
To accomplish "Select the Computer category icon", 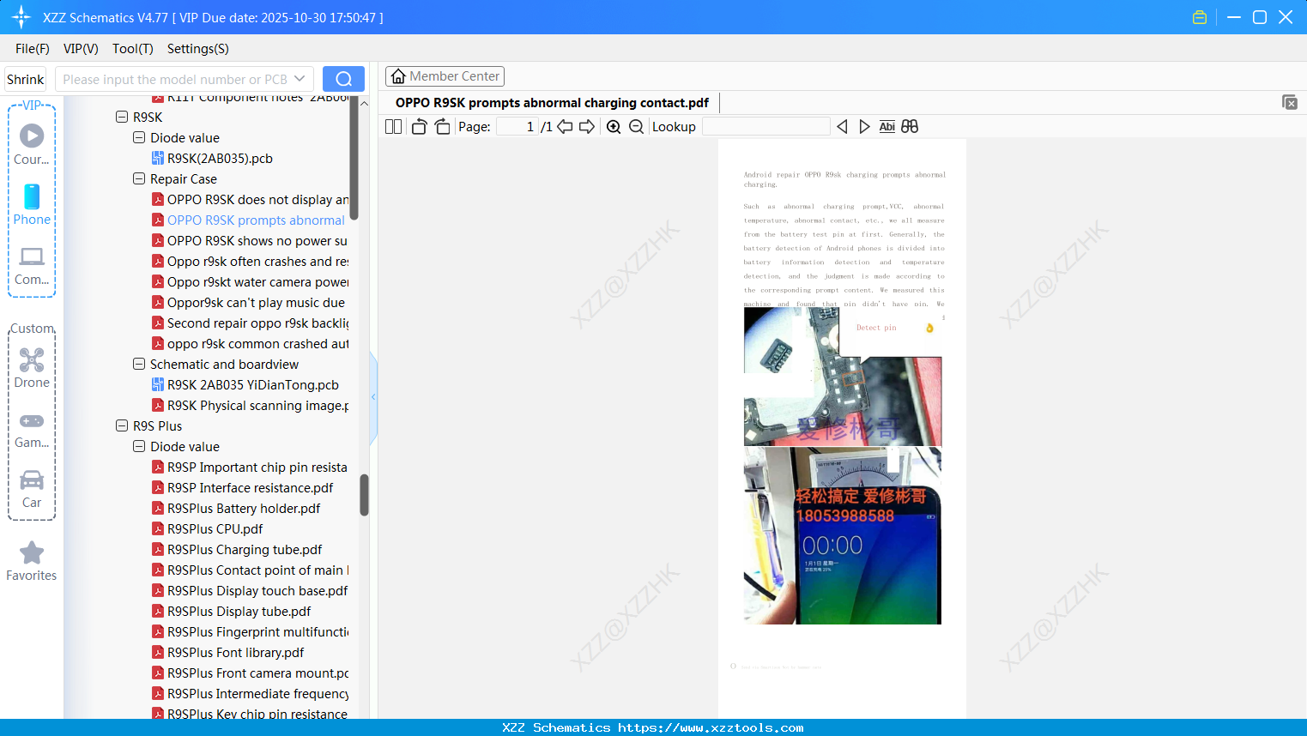I will tap(32, 266).
